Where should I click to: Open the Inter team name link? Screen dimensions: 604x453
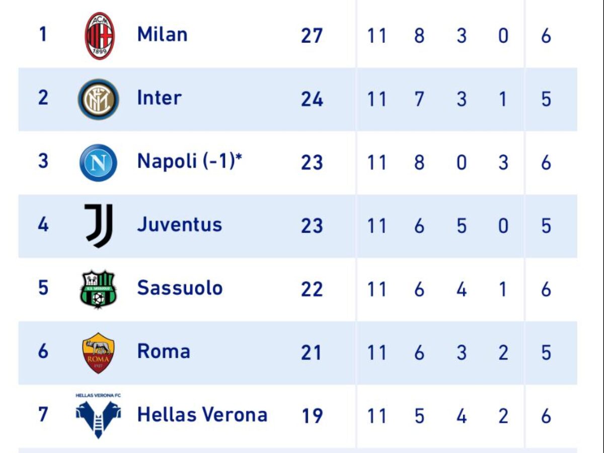159,98
